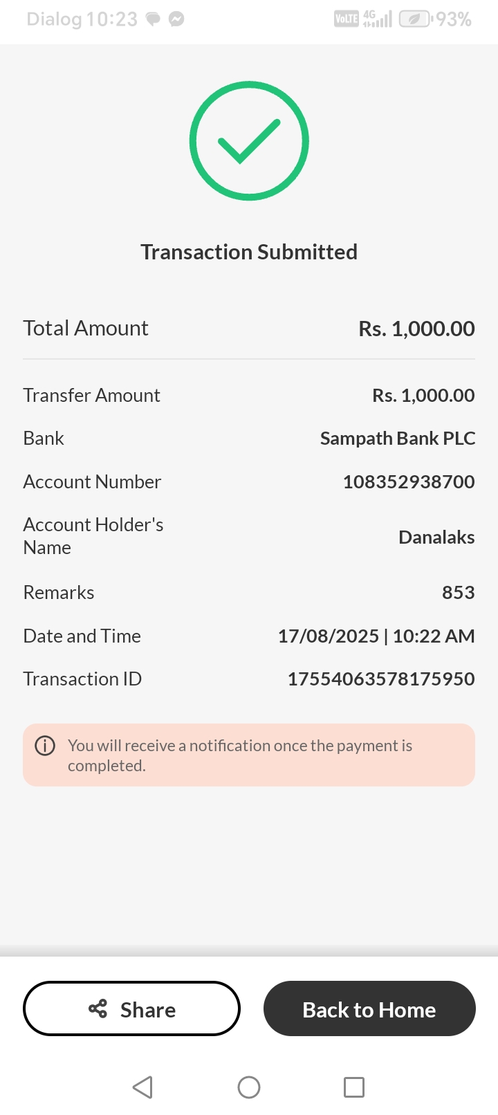
Task: Open recent apps with the square icon
Action: coord(354,1087)
